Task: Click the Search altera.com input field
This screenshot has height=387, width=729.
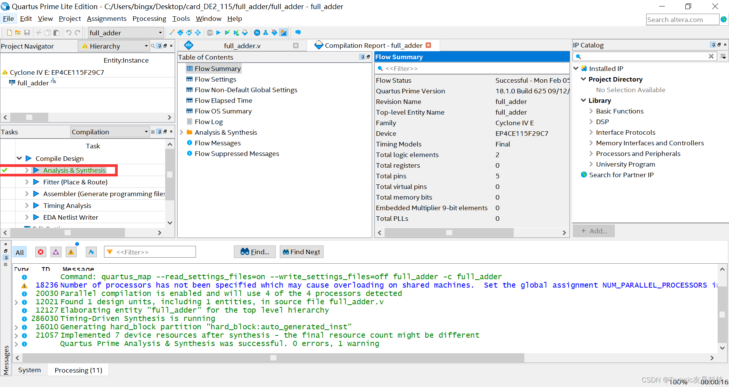Action: (682, 19)
